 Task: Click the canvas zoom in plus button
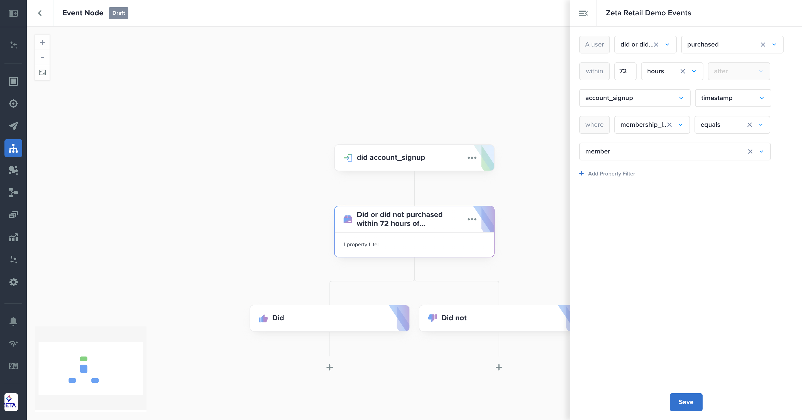[x=42, y=42]
